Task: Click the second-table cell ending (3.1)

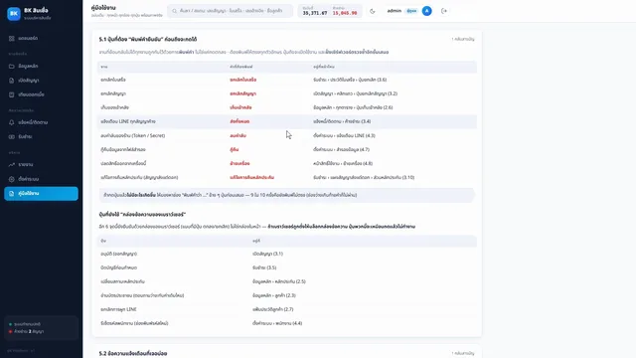Action: [x=267, y=254]
